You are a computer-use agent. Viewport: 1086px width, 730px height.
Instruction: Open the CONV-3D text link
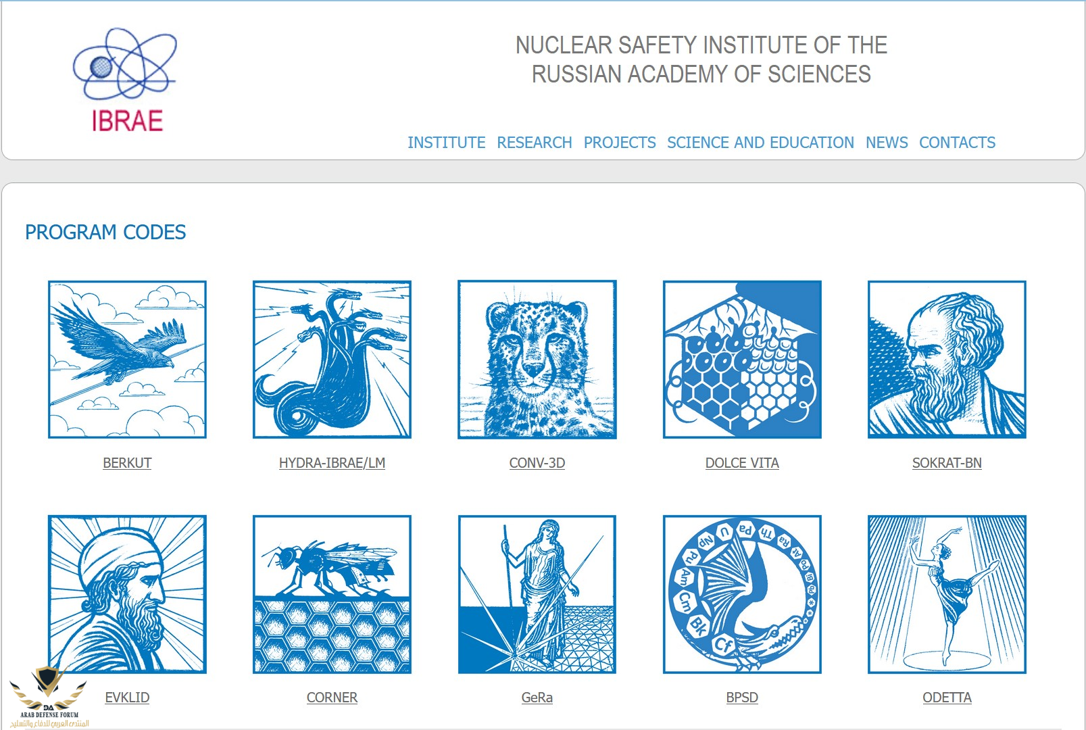click(537, 463)
